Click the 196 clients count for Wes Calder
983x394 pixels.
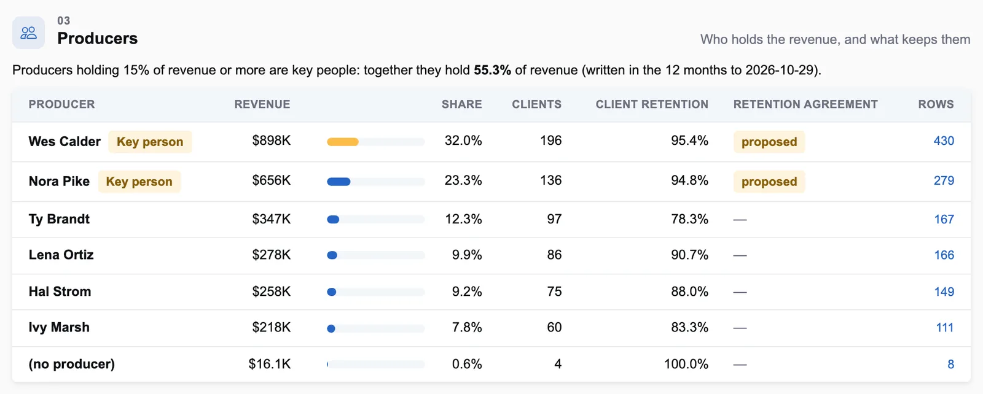coord(551,141)
